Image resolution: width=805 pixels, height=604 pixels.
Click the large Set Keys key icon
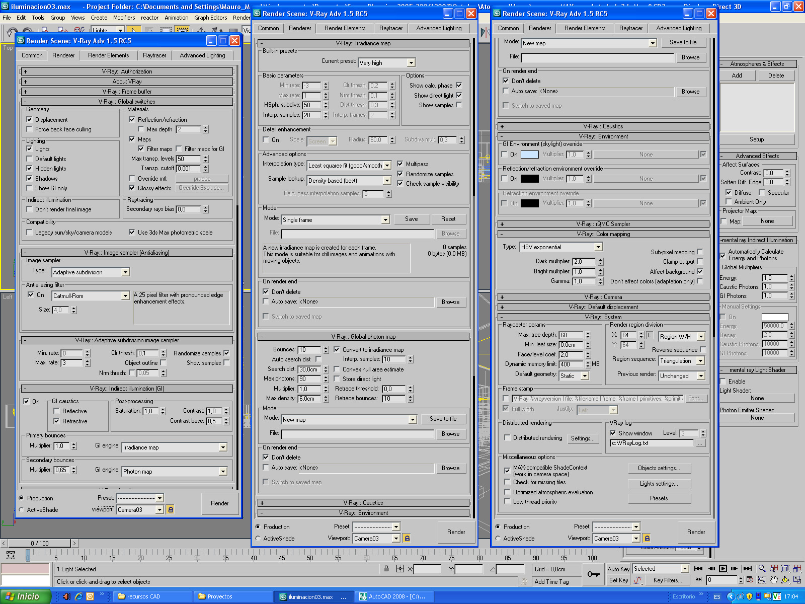[x=593, y=574]
